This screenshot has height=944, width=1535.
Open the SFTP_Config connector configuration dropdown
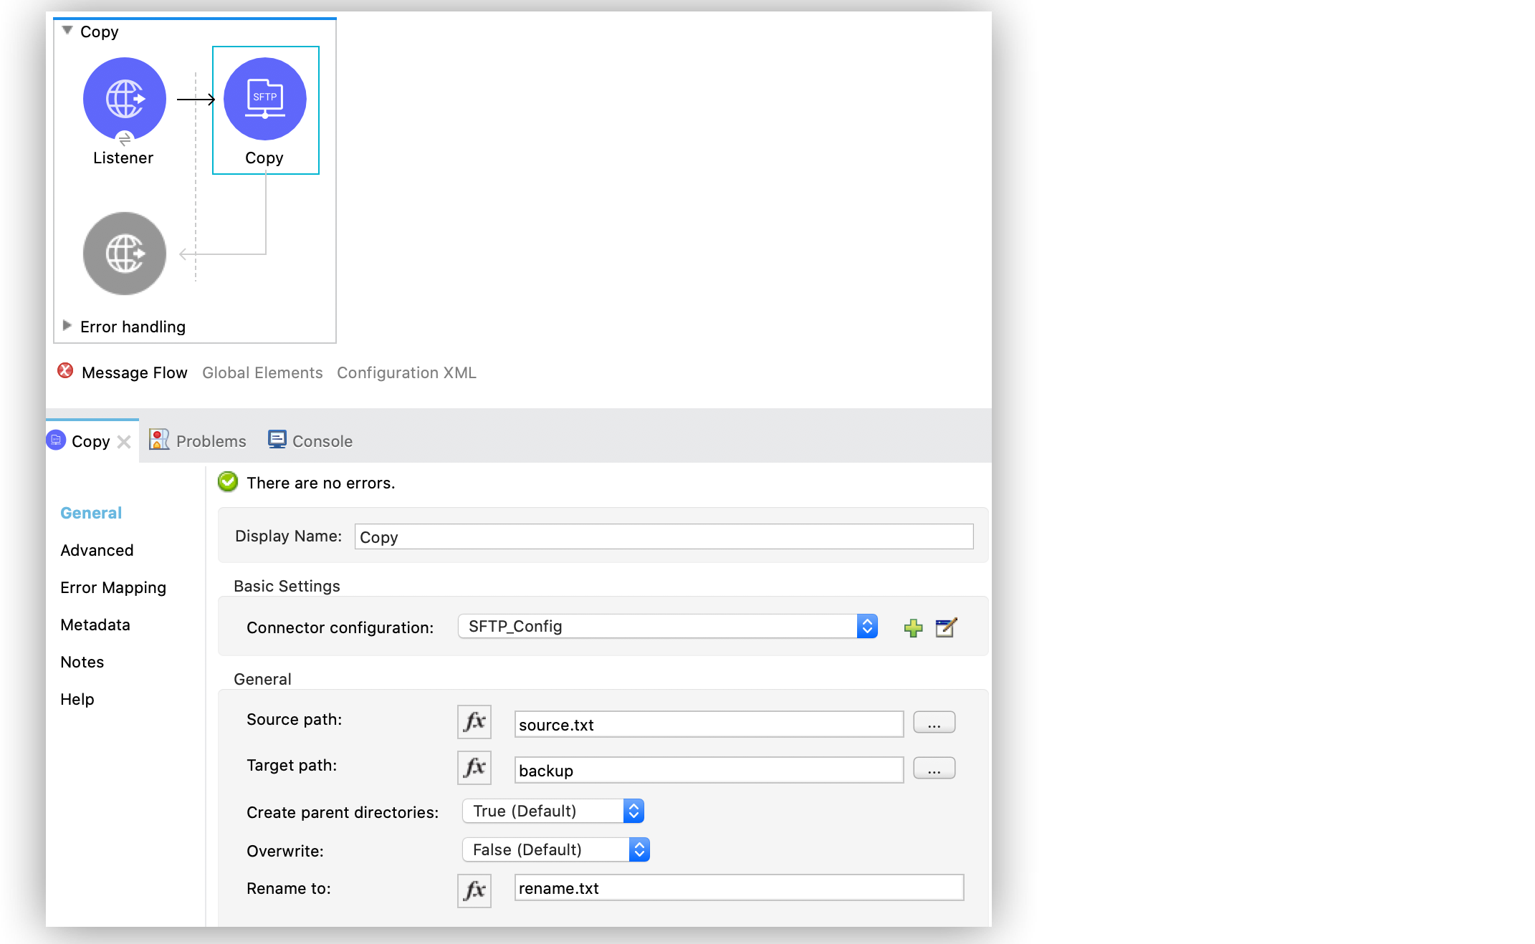tap(867, 626)
